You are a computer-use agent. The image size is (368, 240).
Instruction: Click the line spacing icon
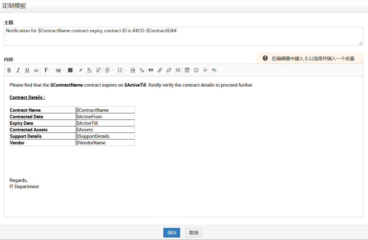tap(178, 70)
